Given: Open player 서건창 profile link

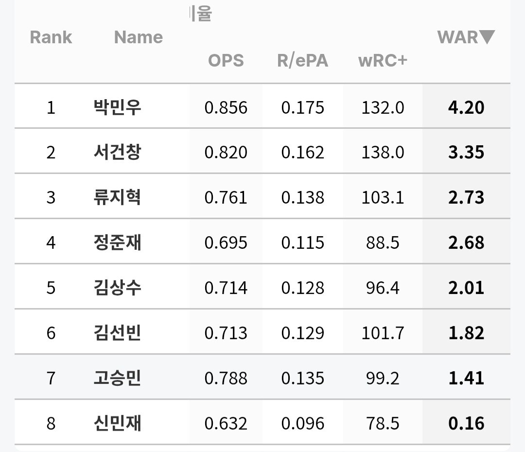Looking at the screenshot, I should coord(117,152).
